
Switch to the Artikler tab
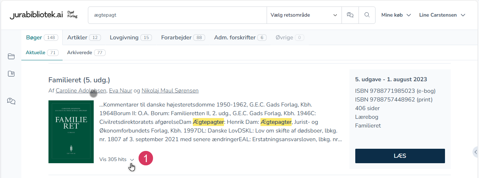[84, 38]
